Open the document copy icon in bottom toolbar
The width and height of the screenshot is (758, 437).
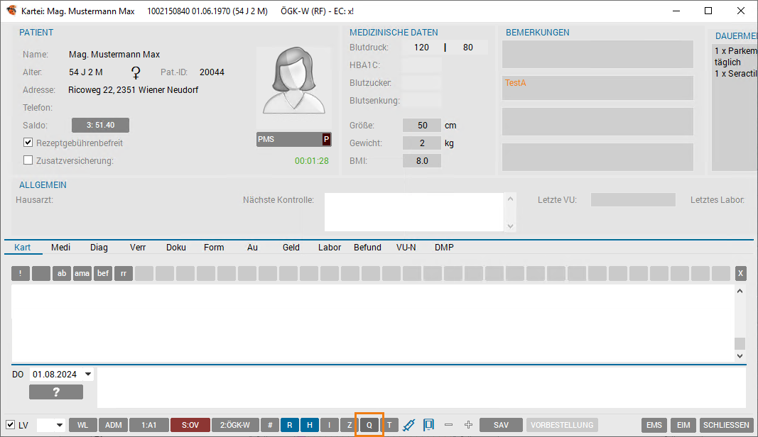pos(428,425)
